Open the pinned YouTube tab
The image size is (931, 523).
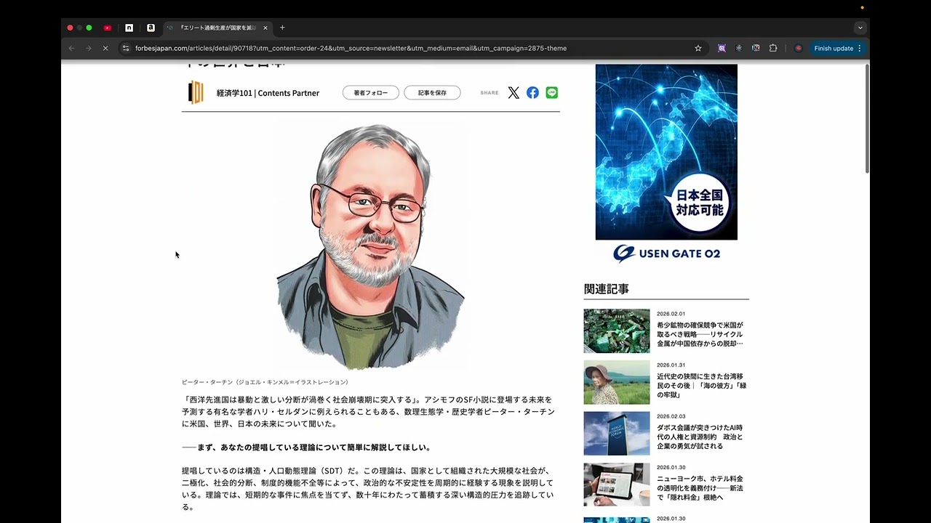point(108,28)
